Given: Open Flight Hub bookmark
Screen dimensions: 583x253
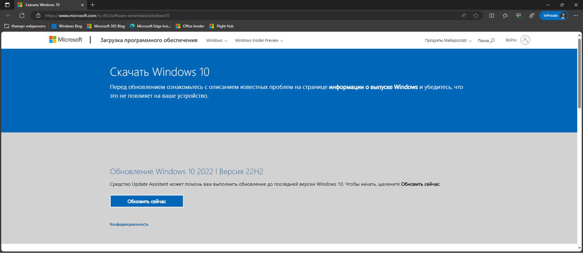Looking at the screenshot, I should (221, 26).
